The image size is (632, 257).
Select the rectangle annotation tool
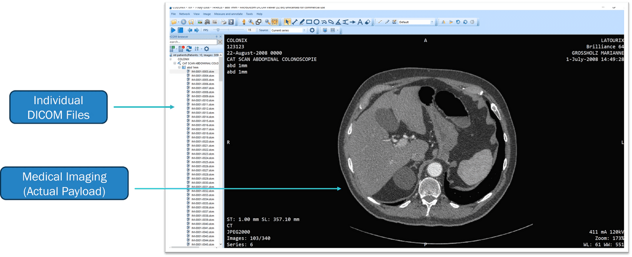point(309,22)
